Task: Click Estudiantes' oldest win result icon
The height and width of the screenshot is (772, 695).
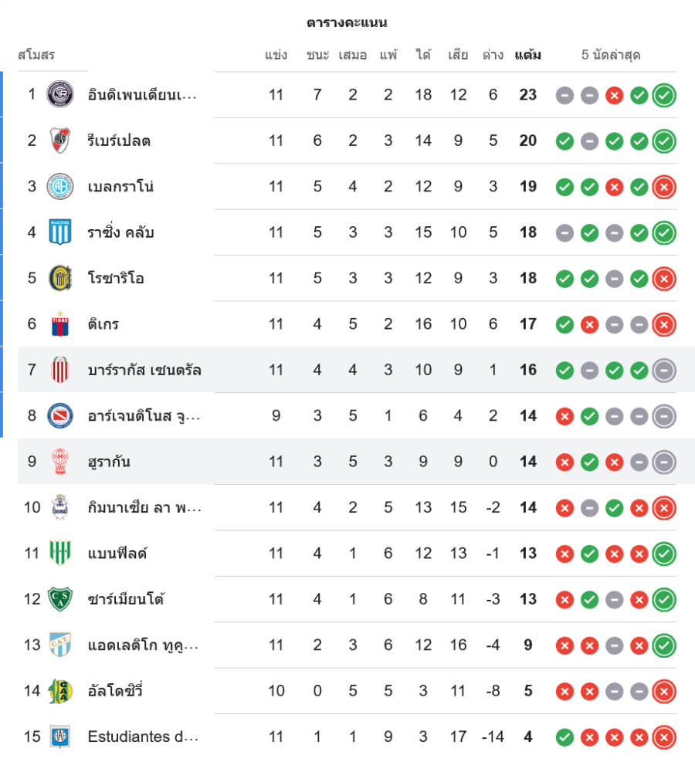Action: tap(565, 737)
